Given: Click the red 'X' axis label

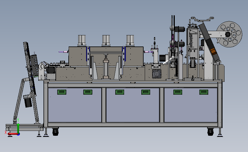Looking at the screenshot, I should (x=6, y=132).
